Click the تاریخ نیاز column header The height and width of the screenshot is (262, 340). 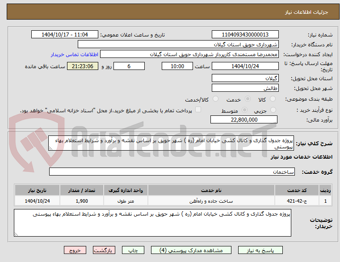pos(37,190)
